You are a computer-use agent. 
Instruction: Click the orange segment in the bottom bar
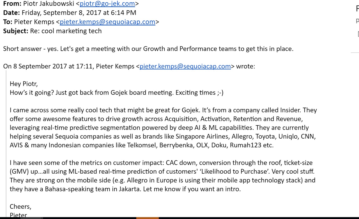click(x=148, y=218)
